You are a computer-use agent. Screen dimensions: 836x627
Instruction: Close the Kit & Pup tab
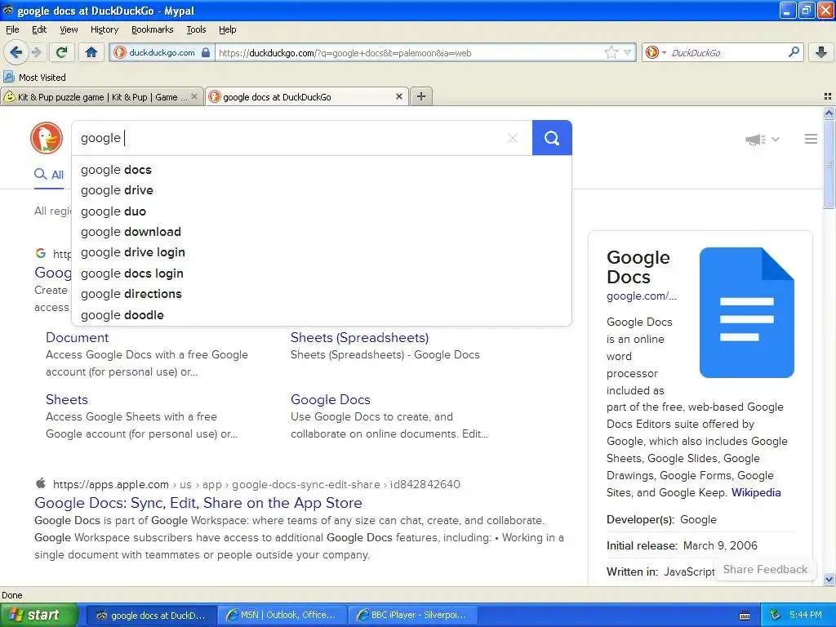(194, 96)
